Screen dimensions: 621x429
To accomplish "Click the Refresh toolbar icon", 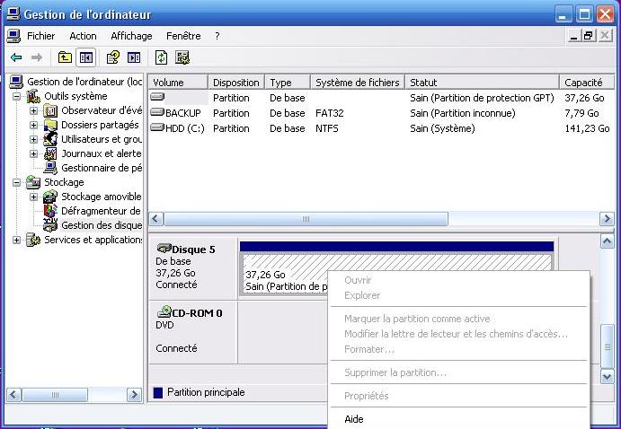I will pos(161,57).
